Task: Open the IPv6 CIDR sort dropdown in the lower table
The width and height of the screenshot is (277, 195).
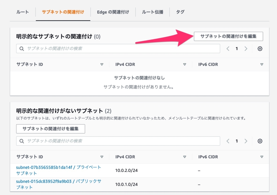Action: 262,157
